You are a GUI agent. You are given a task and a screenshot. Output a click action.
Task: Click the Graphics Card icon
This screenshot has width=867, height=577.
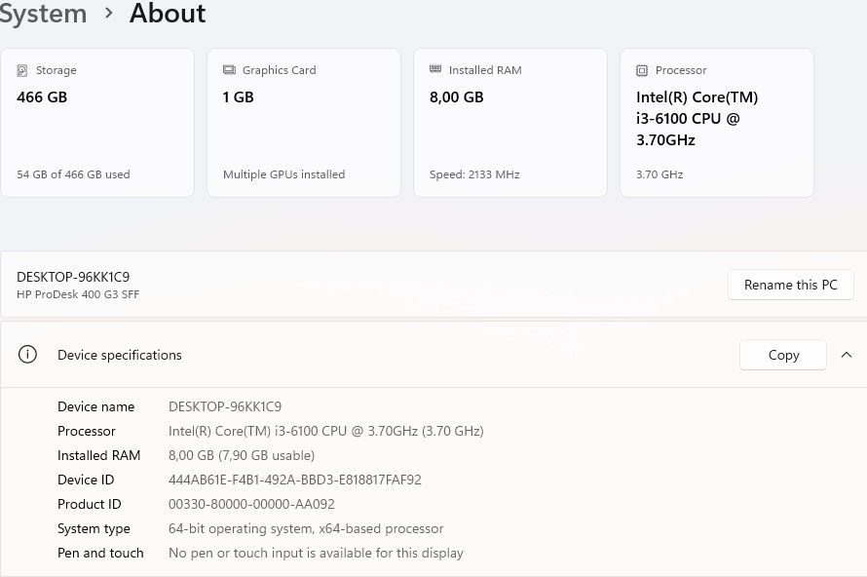click(229, 70)
